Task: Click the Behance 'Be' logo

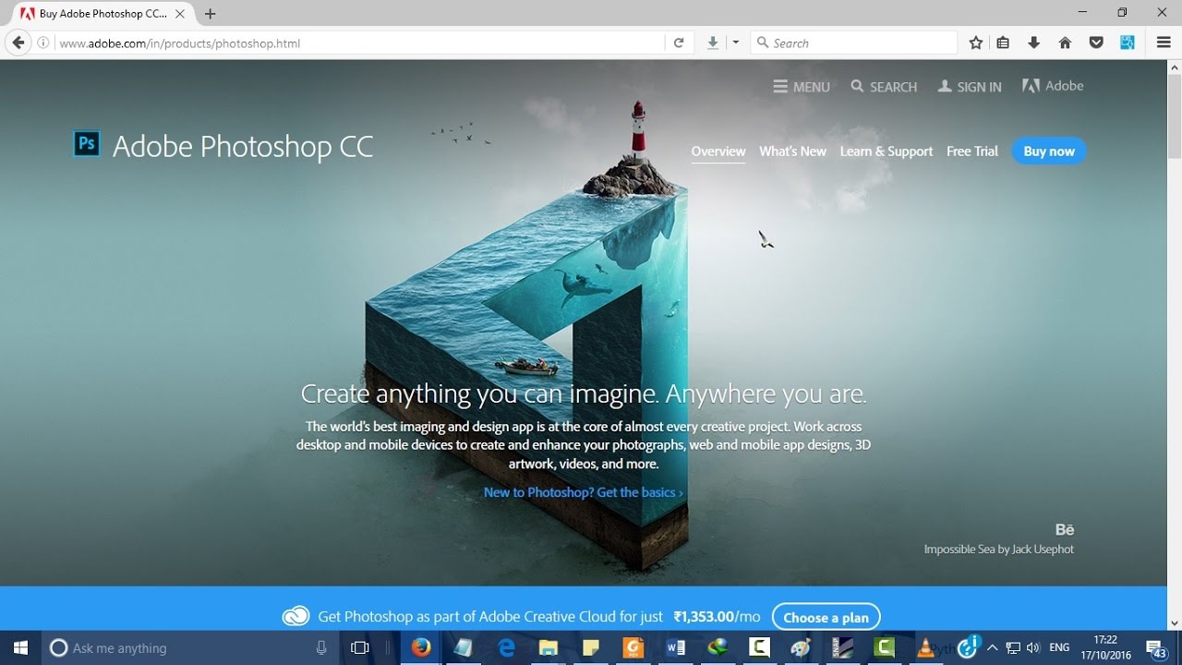Action: [1065, 529]
